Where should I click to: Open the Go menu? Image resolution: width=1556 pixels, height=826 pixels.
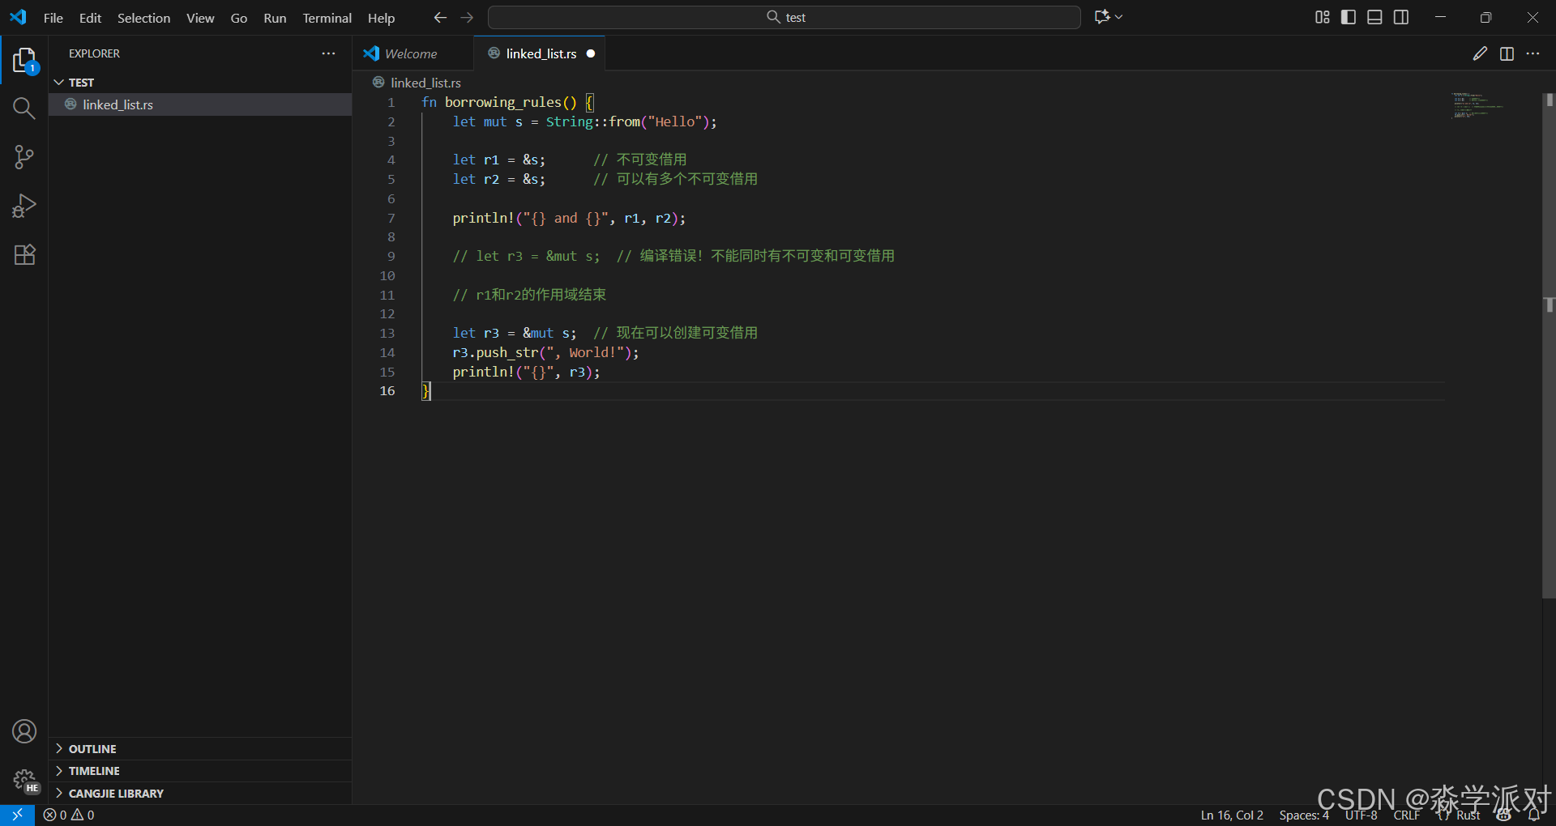coord(239,18)
